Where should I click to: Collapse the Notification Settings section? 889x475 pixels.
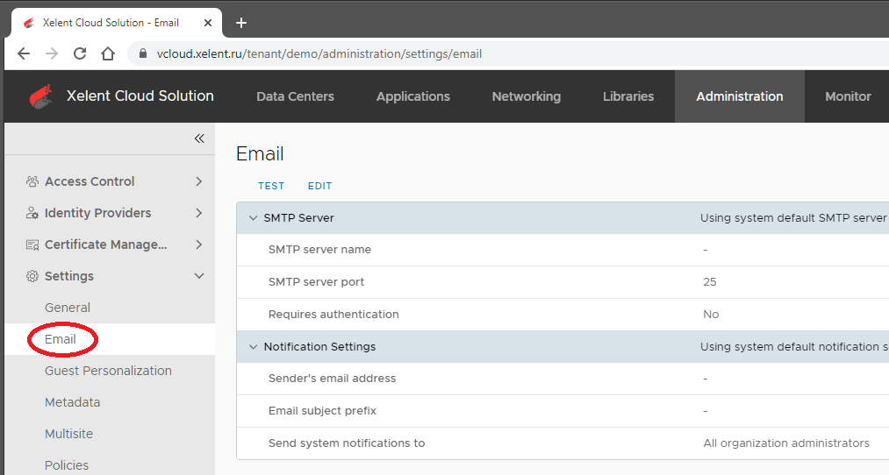click(253, 346)
